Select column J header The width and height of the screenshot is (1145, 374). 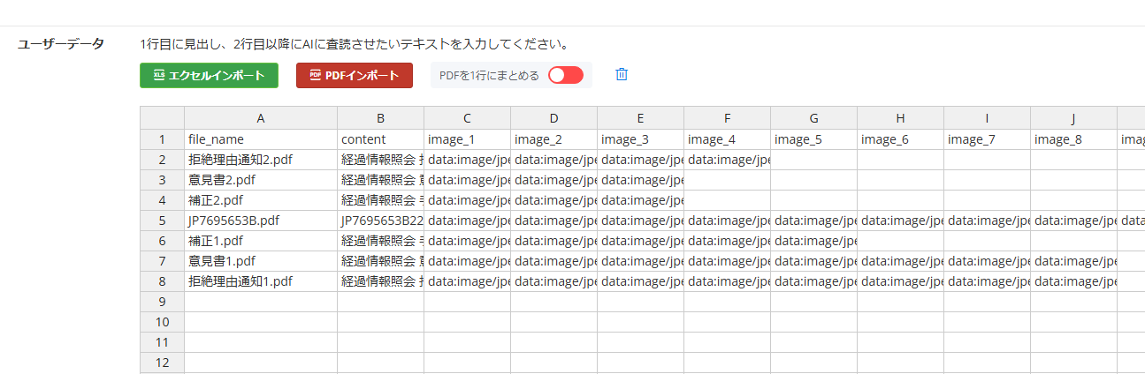(1072, 118)
